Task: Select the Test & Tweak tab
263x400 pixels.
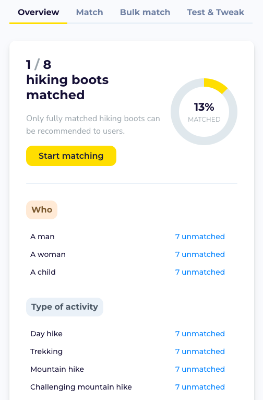Action: click(x=216, y=12)
